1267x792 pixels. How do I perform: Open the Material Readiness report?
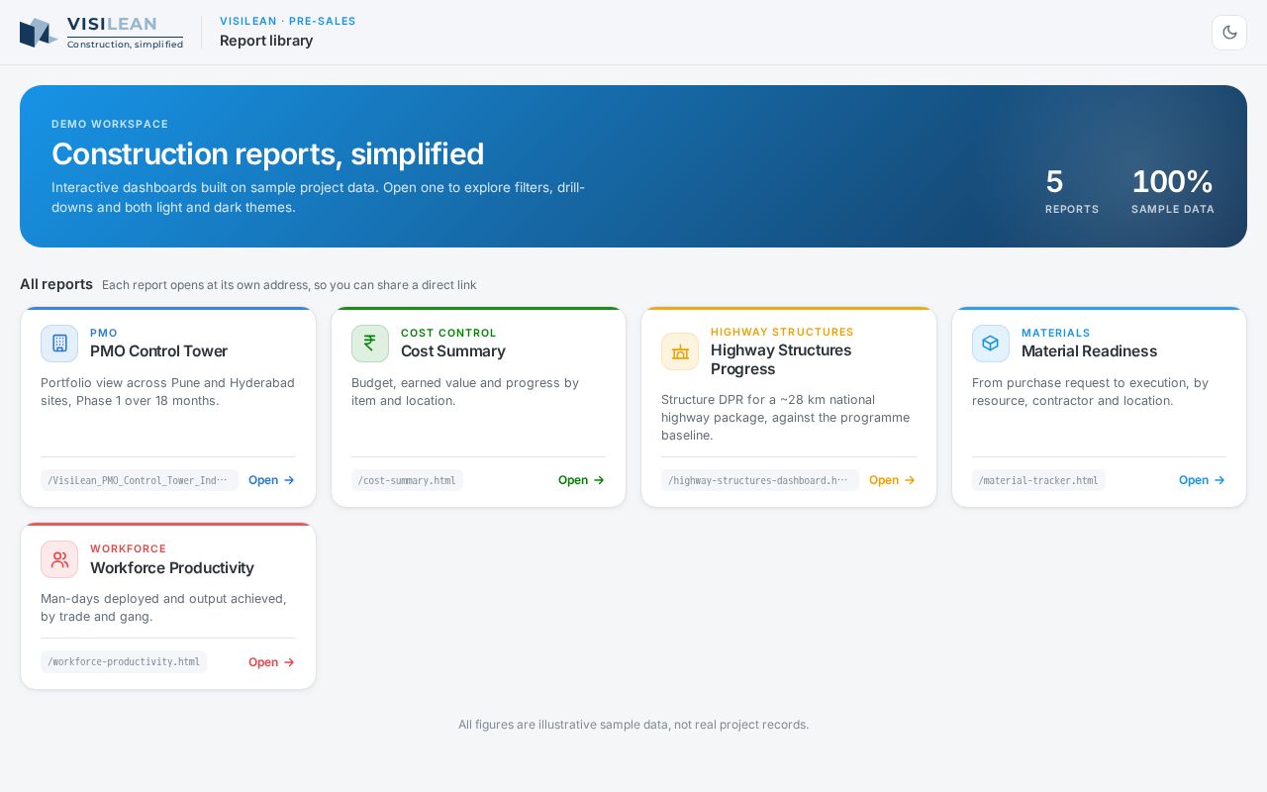[x=1202, y=480]
